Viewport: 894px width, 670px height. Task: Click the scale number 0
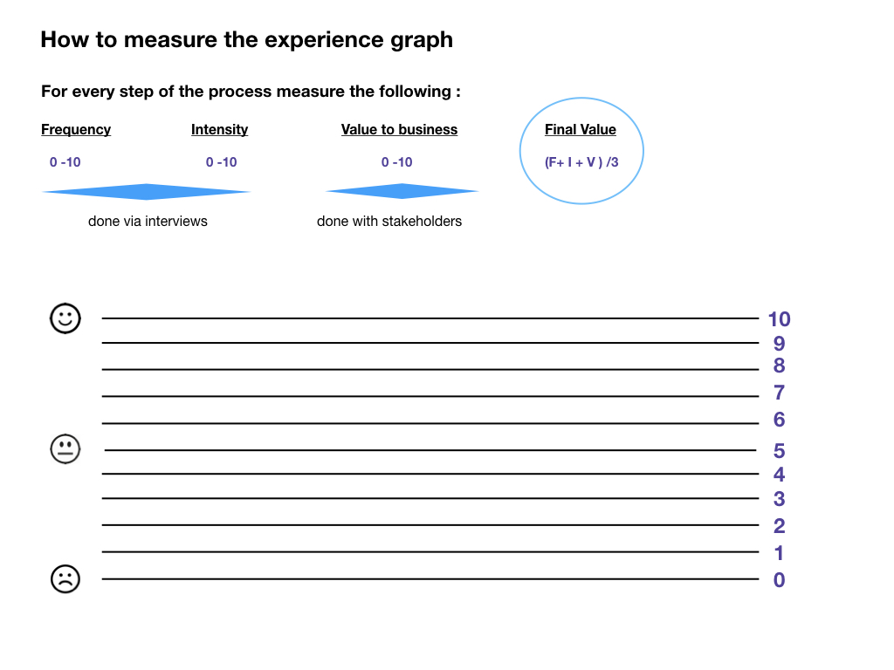tap(779, 580)
